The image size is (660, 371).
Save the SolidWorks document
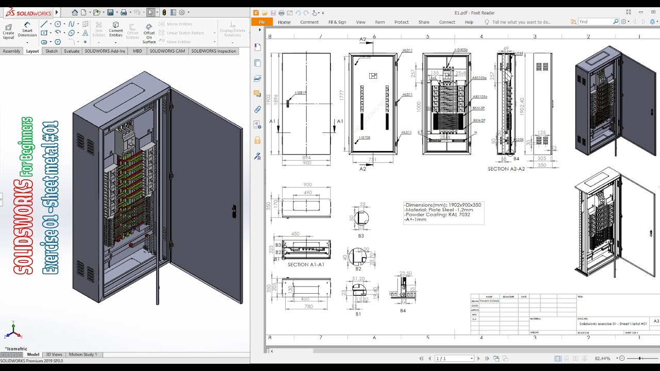110,12
